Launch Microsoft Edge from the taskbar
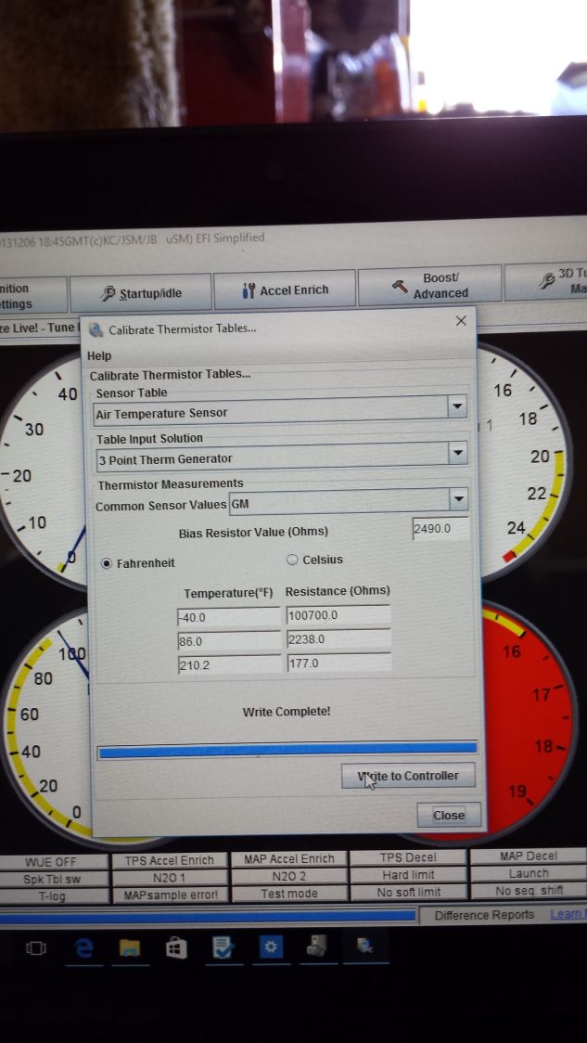Image resolution: width=587 pixels, height=1043 pixels. pos(83,947)
